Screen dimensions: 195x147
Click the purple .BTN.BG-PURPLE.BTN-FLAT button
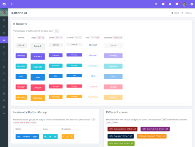pos(155,129)
